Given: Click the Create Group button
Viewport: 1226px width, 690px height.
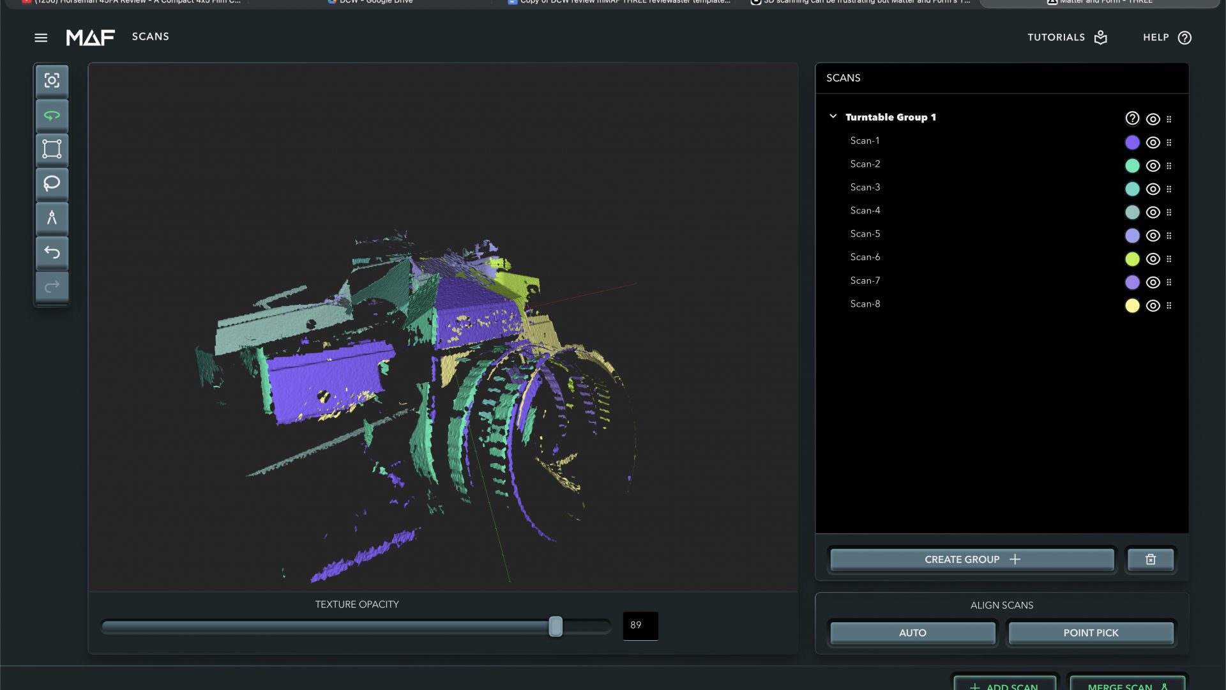Looking at the screenshot, I should pos(971,560).
